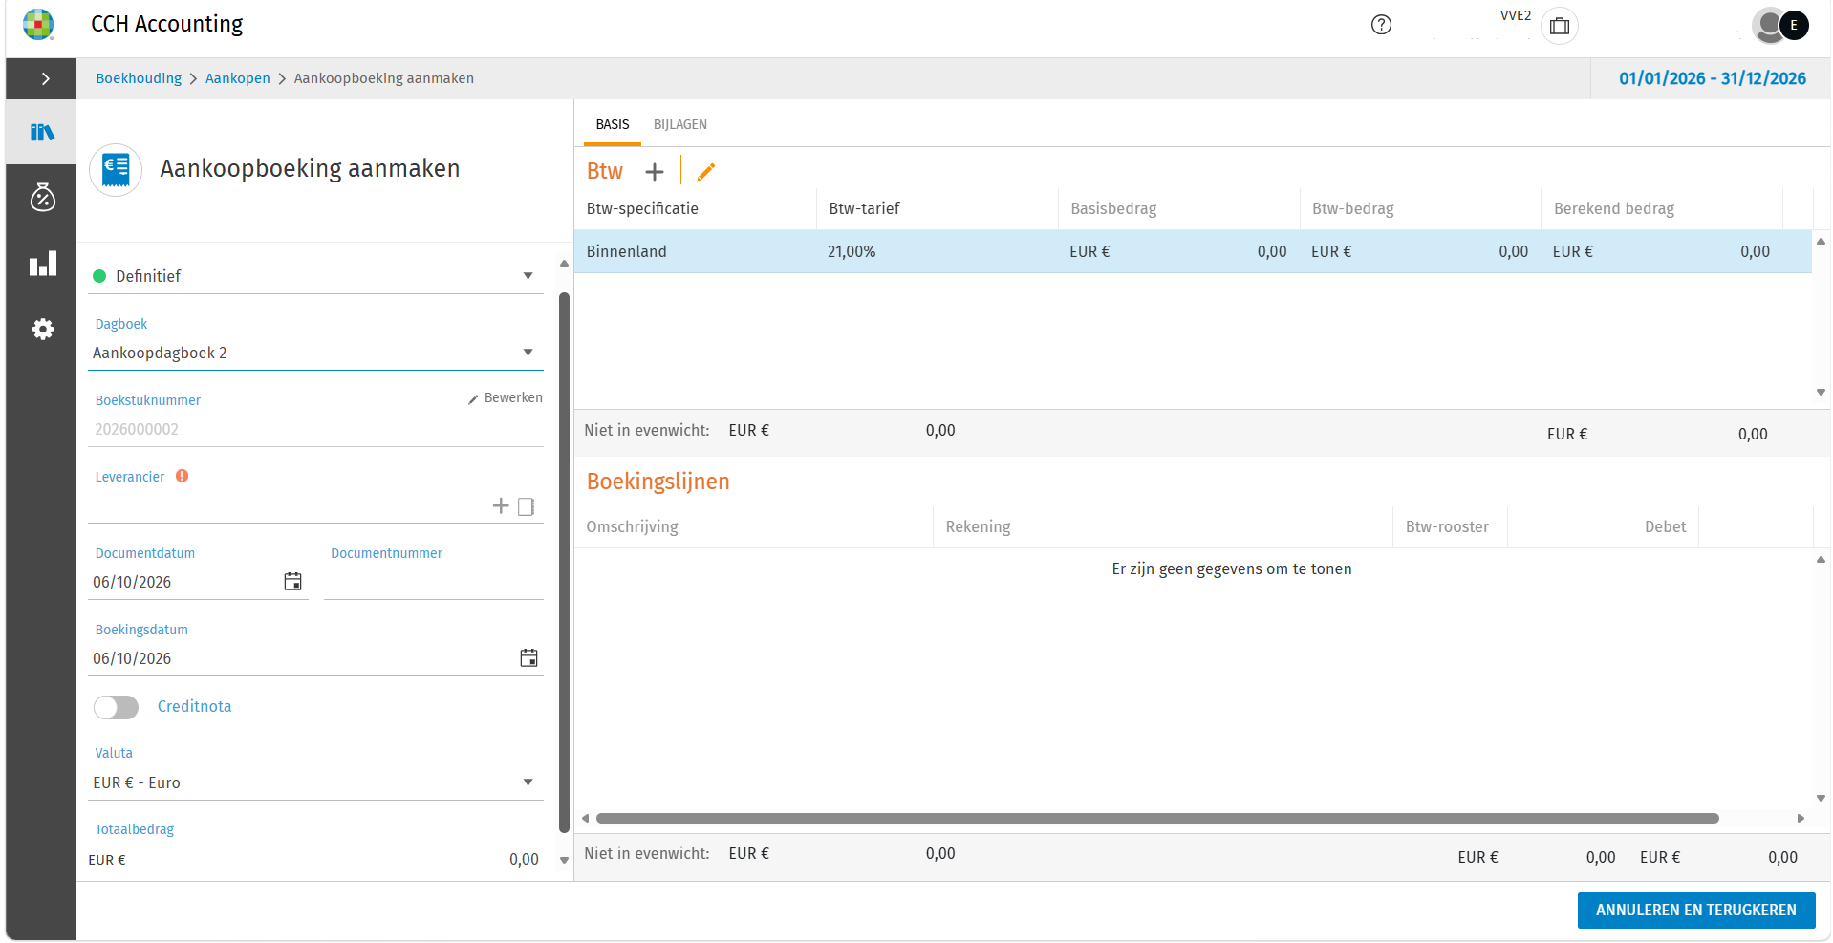Click the Boekingslijnen horizontal scrollbar
This screenshot has width=1833, height=943.
1157,818
